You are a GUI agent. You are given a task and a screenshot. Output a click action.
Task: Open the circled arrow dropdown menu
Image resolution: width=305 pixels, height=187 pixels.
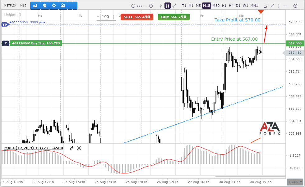pyautogui.click(x=295, y=6)
